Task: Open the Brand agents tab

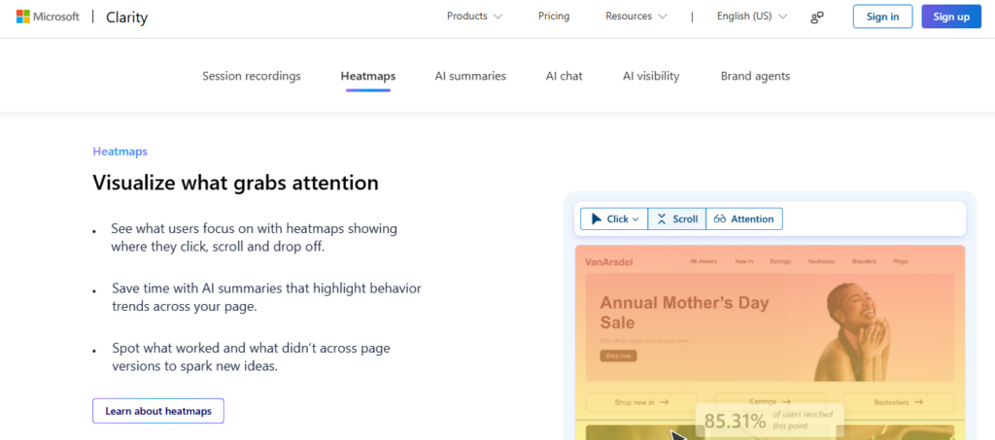Action: pos(755,76)
